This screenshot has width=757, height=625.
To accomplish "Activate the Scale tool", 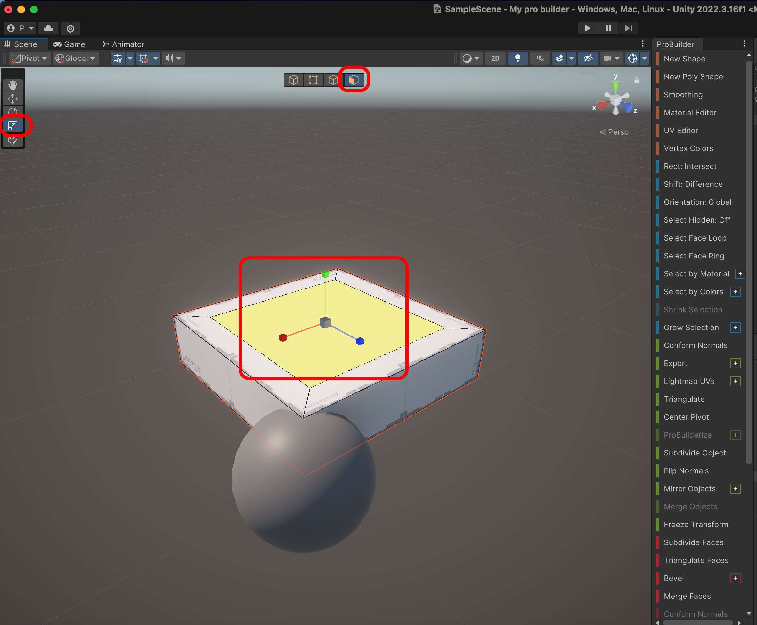I will [x=13, y=126].
